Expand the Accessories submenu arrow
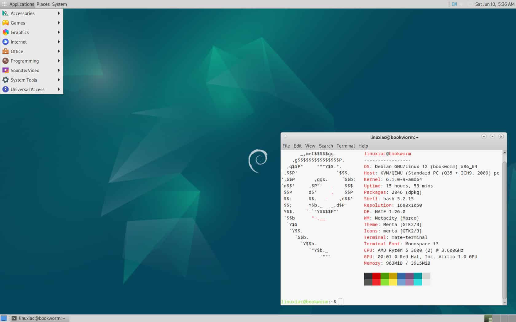This screenshot has width=516, height=322. pos(59,13)
